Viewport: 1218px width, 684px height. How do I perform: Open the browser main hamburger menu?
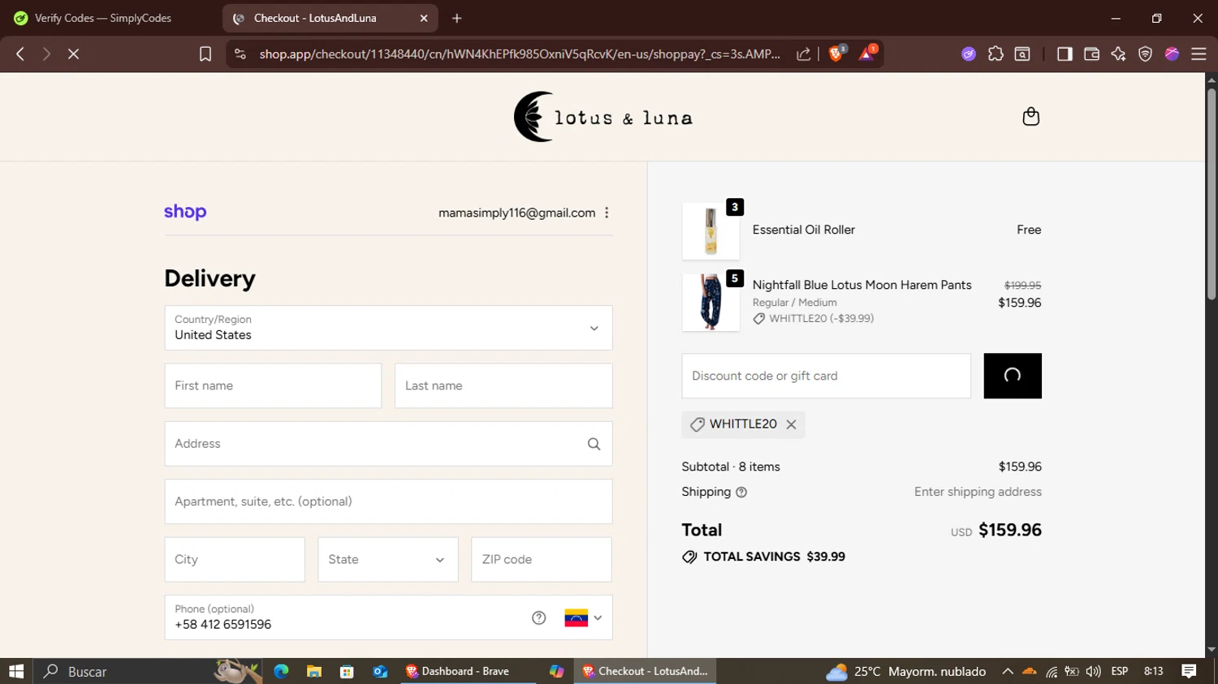(1199, 54)
